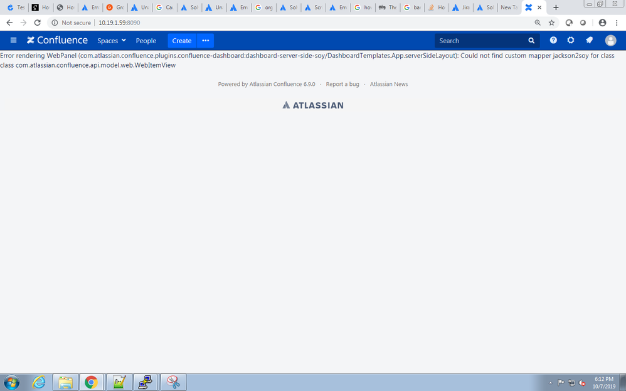
Task: Switch to the Google 'Cau' tab
Action: [164, 7]
